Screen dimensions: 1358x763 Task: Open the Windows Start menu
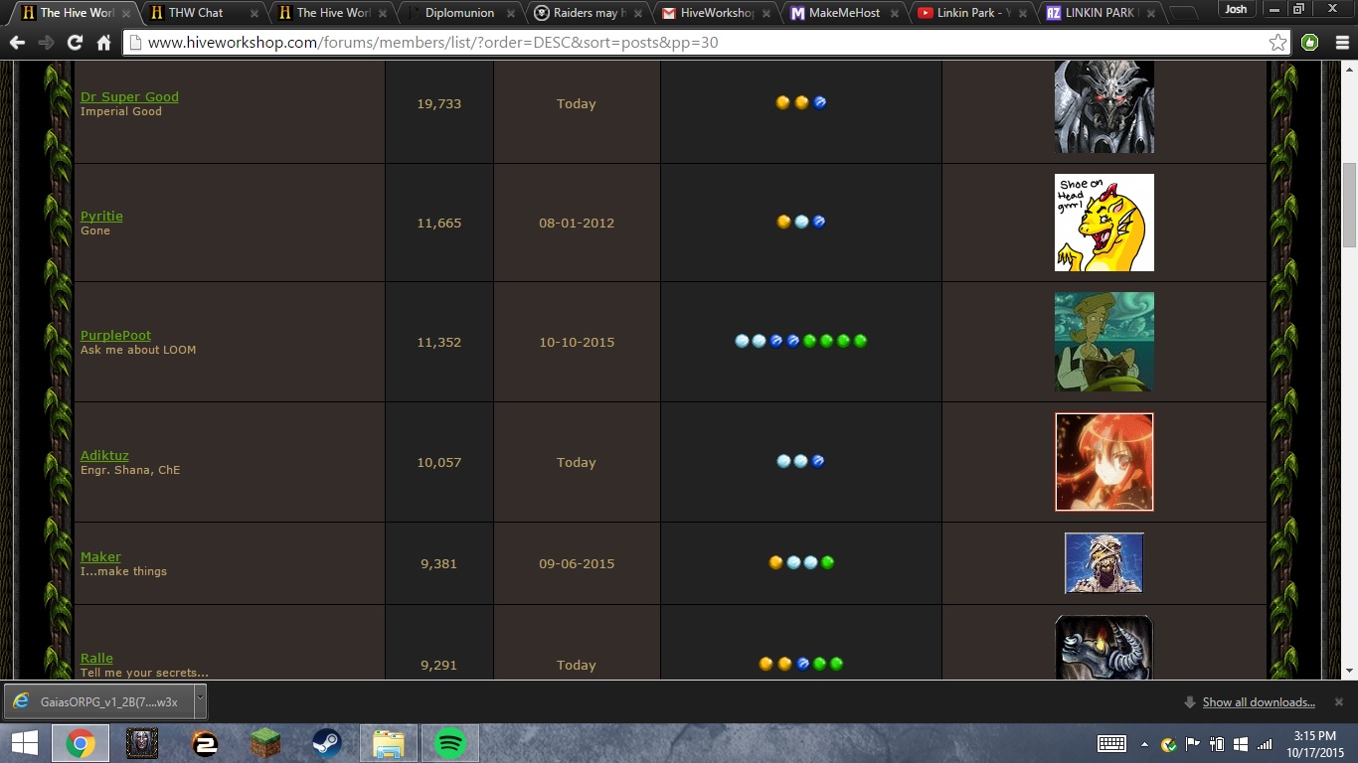click(x=24, y=743)
